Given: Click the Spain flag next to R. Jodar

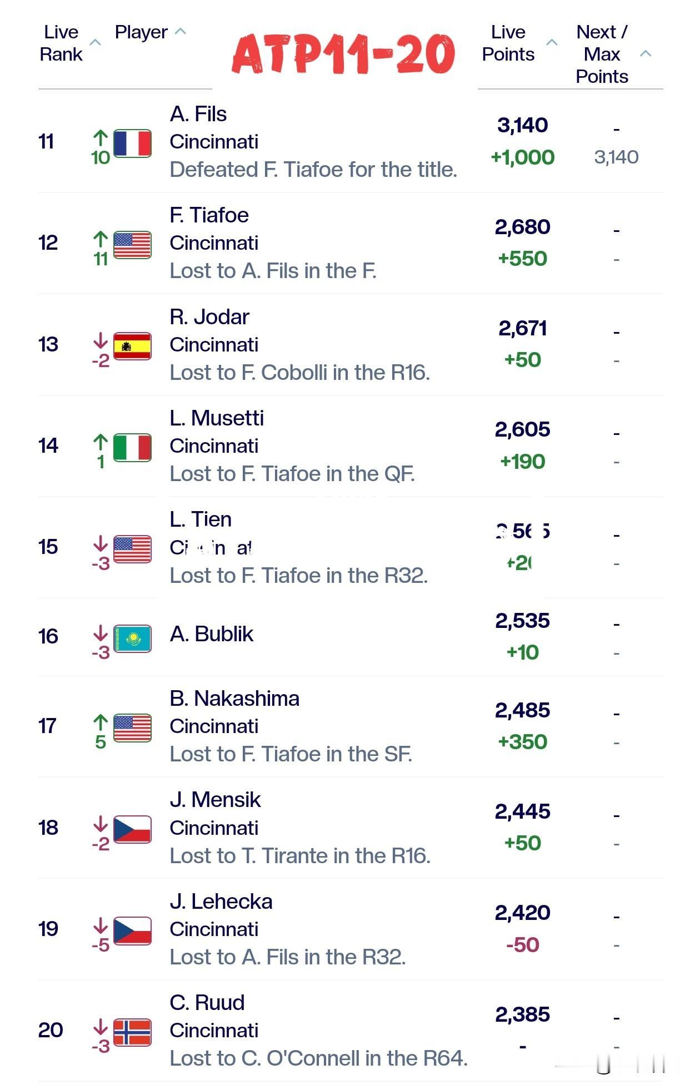Looking at the screenshot, I should pyautogui.click(x=132, y=346).
